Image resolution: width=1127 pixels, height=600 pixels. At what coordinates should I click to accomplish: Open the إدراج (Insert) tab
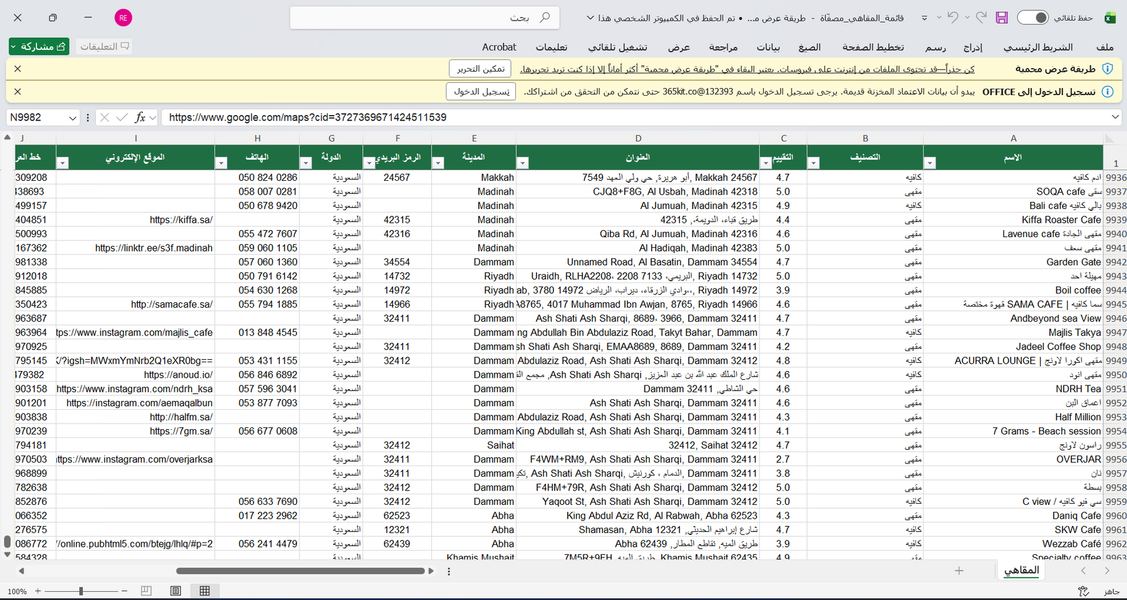point(973,47)
